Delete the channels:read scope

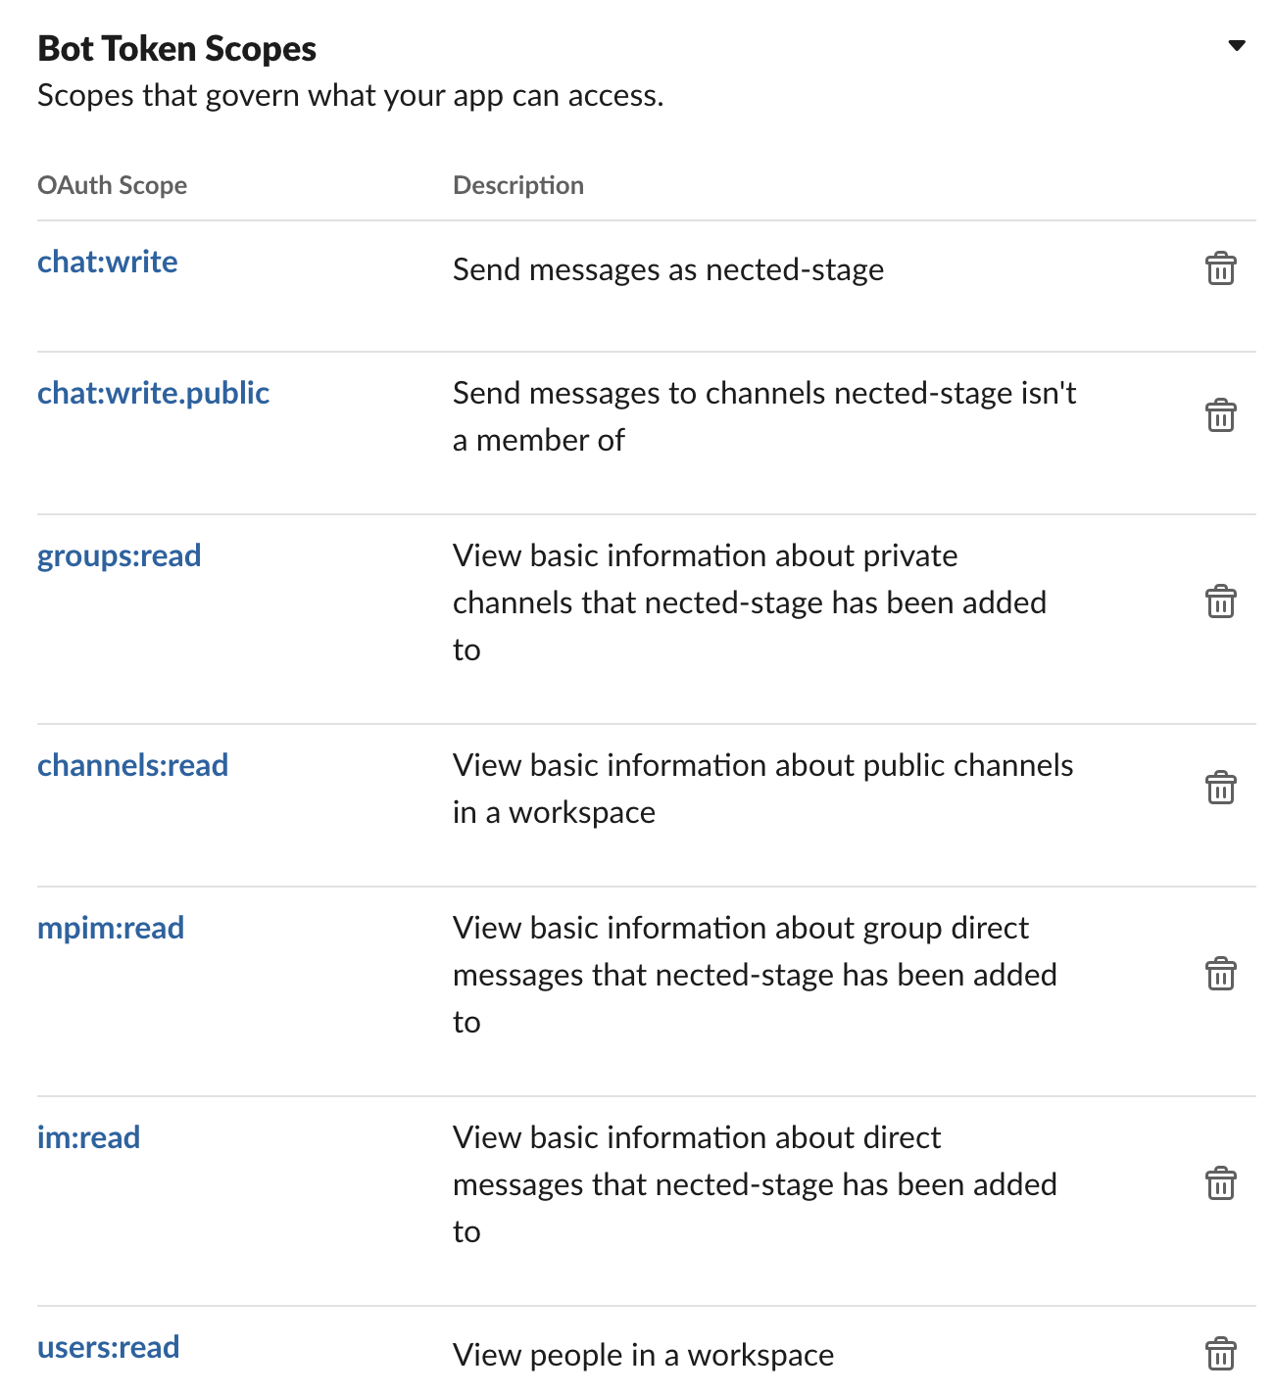click(x=1220, y=788)
